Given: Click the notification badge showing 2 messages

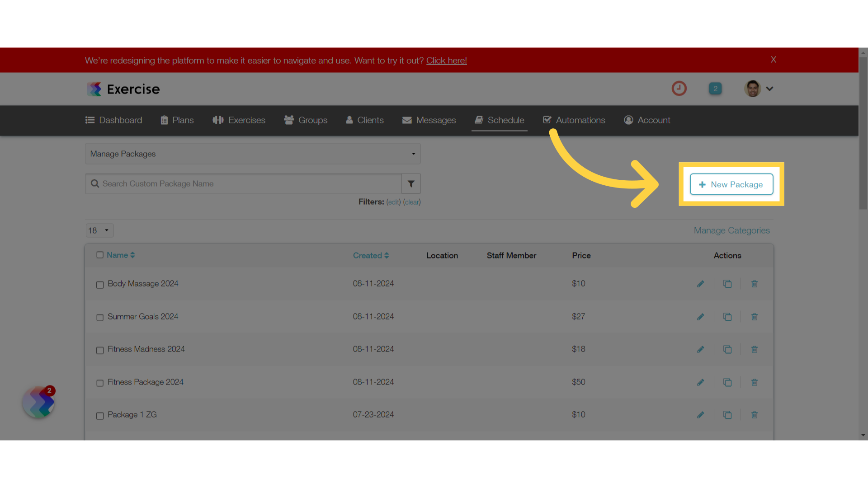Looking at the screenshot, I should [x=715, y=88].
